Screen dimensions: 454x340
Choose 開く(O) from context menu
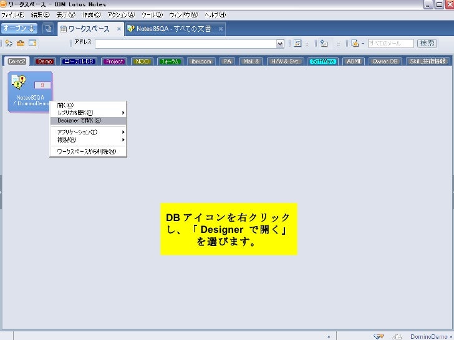pos(88,105)
